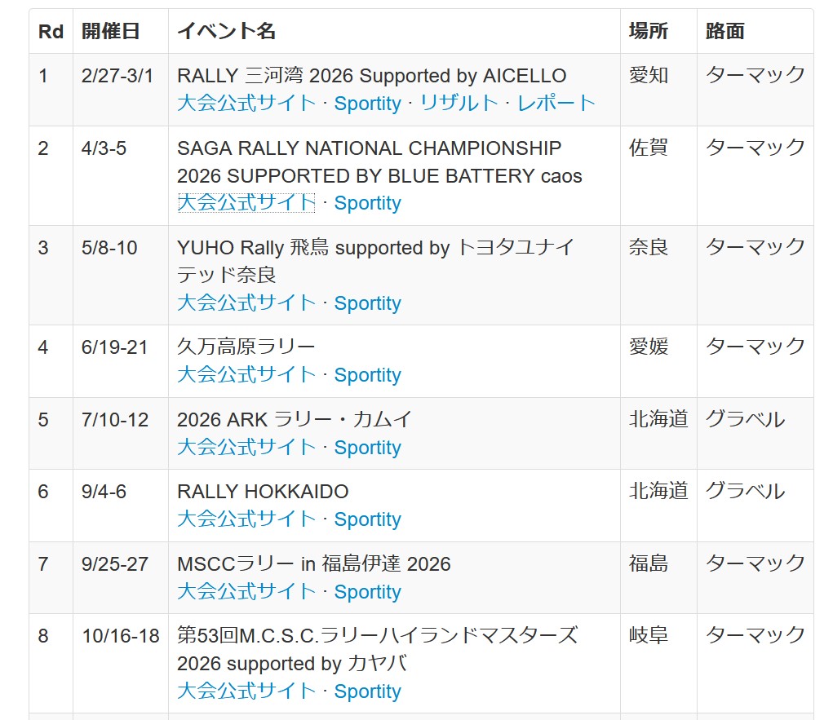Open official site for MSCCラリー in 福島伊達
833x720 pixels.
(x=246, y=592)
